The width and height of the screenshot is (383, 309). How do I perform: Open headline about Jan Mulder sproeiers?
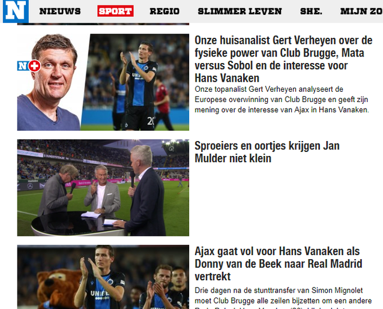[x=267, y=152]
